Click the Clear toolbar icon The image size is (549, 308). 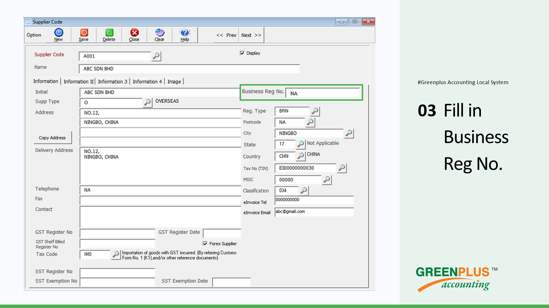click(x=160, y=35)
